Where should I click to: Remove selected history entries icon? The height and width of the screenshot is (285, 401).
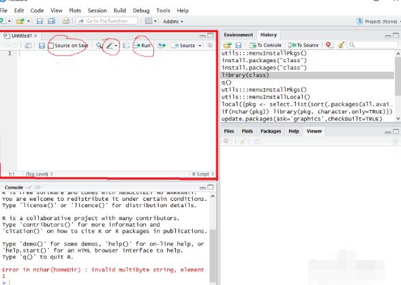(329, 45)
